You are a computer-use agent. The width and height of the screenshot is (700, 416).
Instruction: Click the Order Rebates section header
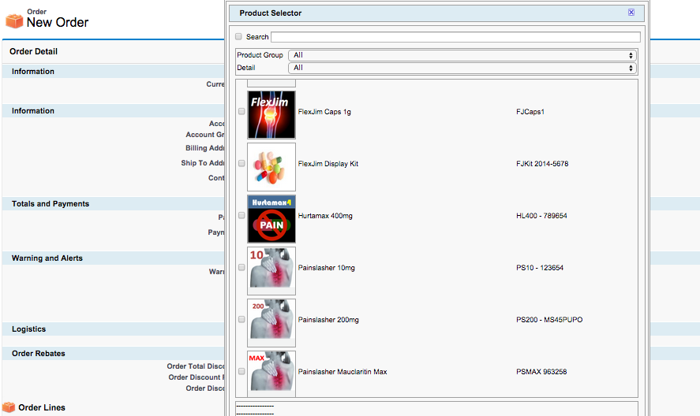[x=39, y=354]
